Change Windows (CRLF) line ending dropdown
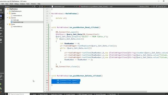The width and height of the screenshot is (168, 95). [146, 7]
